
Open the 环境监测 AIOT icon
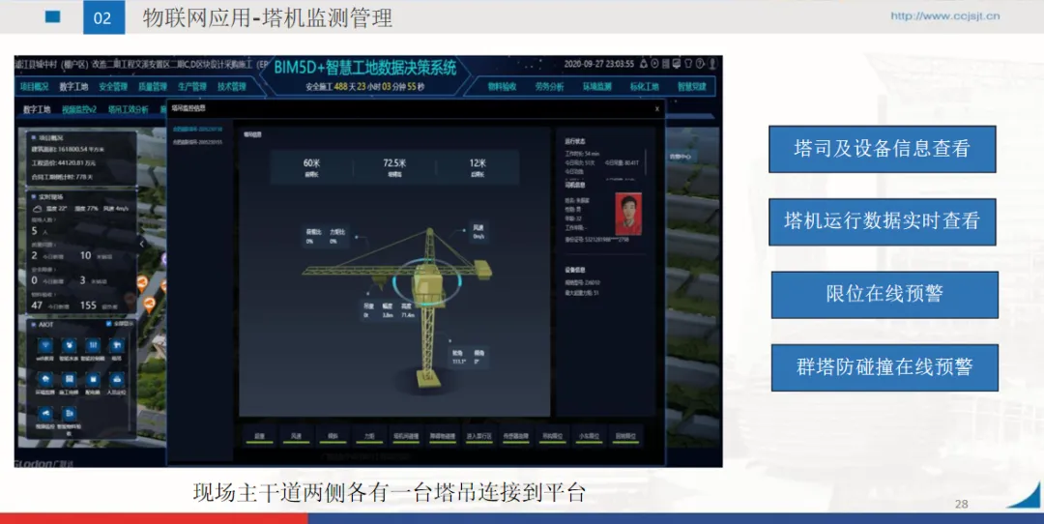44,380
